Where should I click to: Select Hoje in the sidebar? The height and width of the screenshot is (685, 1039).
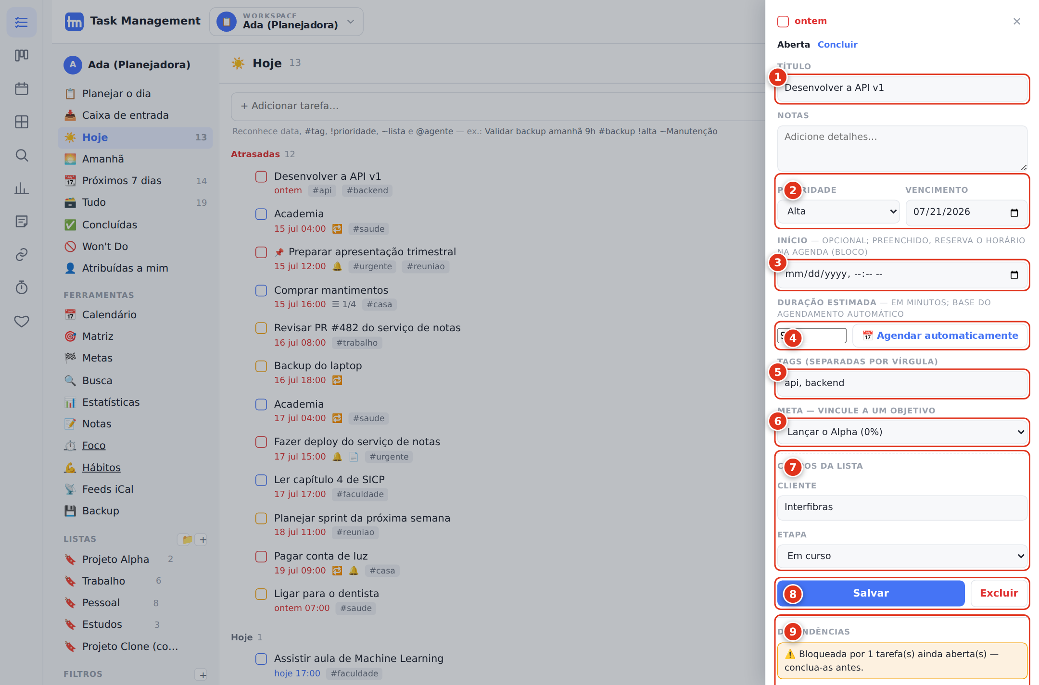(135, 137)
